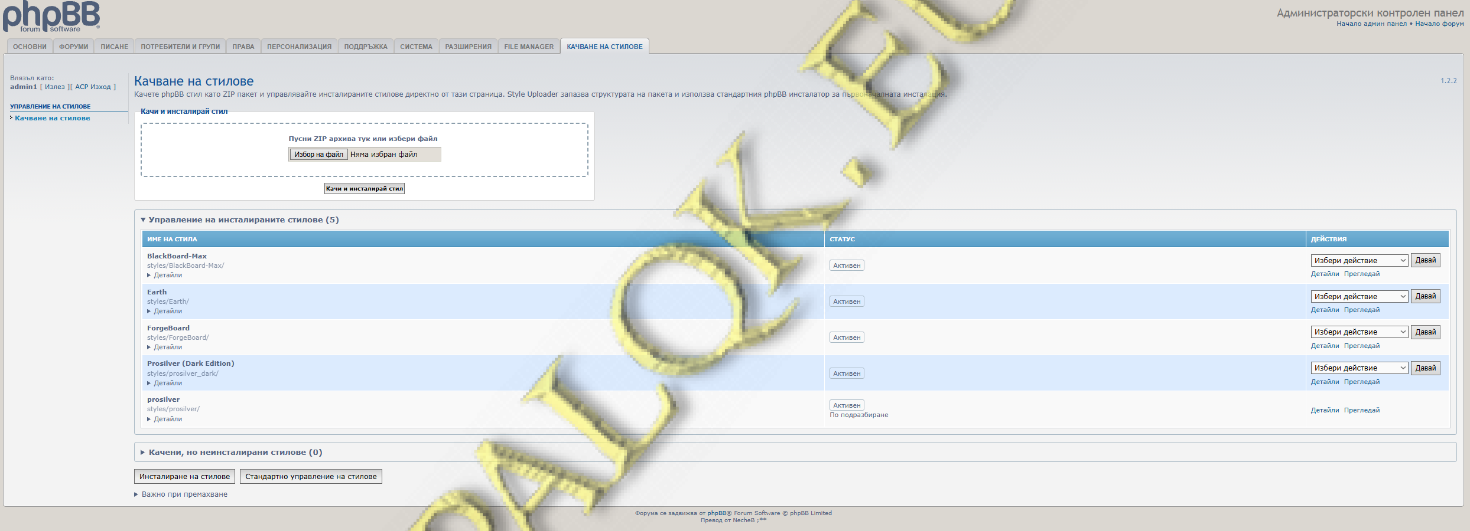Click the ACP Изход link

coord(93,87)
